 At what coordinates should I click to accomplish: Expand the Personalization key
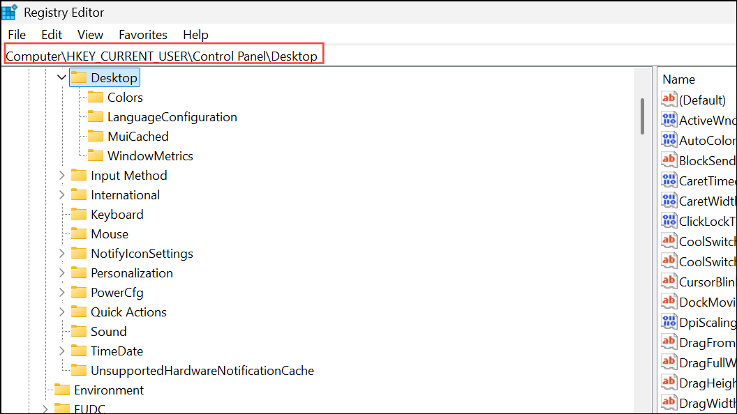[x=61, y=273]
